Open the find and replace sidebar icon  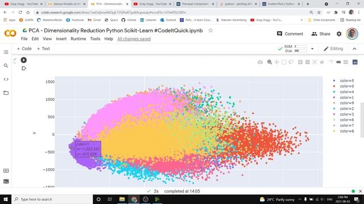[x=6, y=66]
